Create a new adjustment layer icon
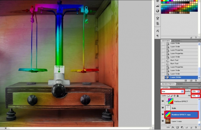Viewport: 201px width, 130px height. pyautogui.click(x=182, y=127)
